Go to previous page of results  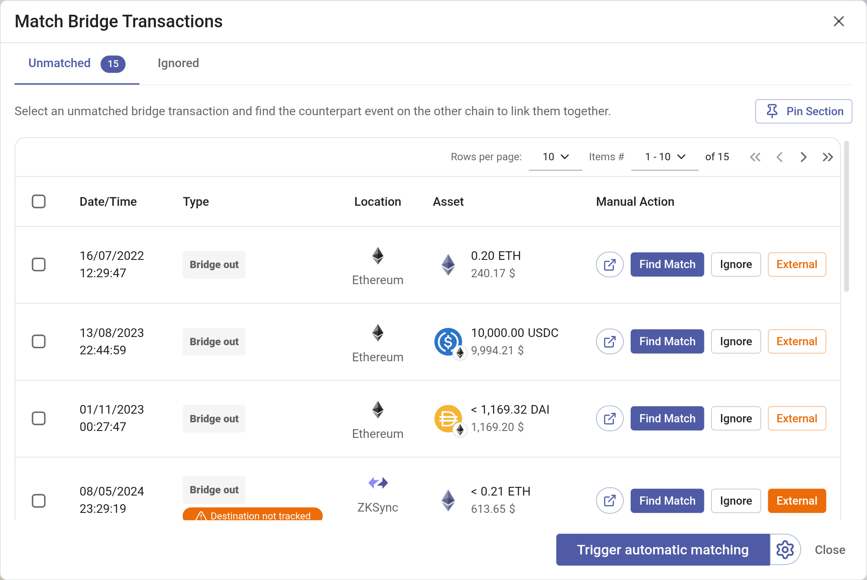[779, 157]
